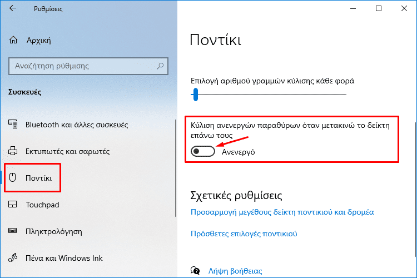Switch to Εκτυπωτές και σαρωτές page
This screenshot has height=278, width=417.
[x=67, y=151]
